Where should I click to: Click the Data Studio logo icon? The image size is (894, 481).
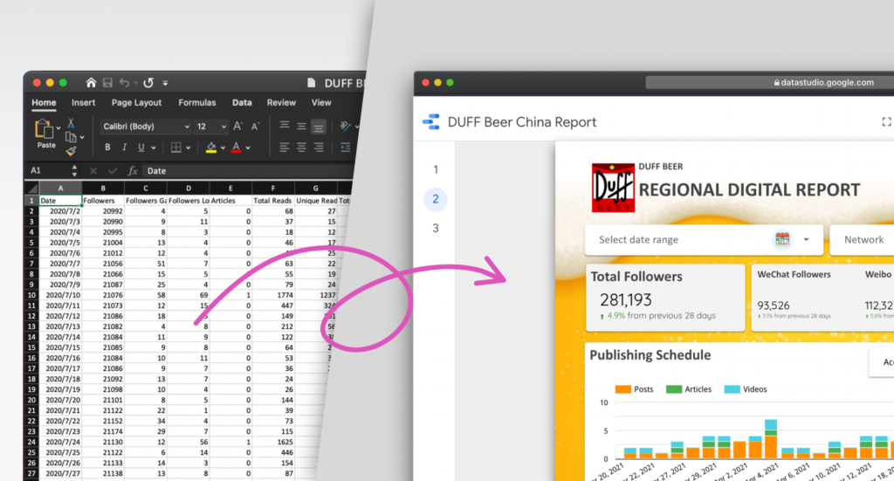[x=431, y=122]
